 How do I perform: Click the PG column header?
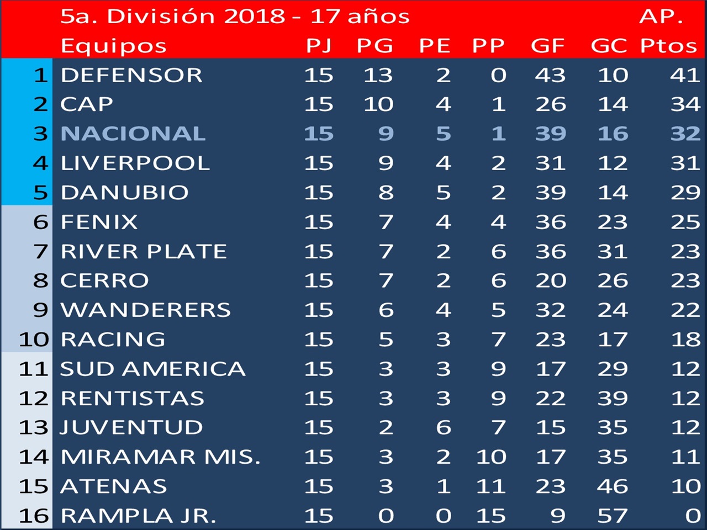click(374, 46)
